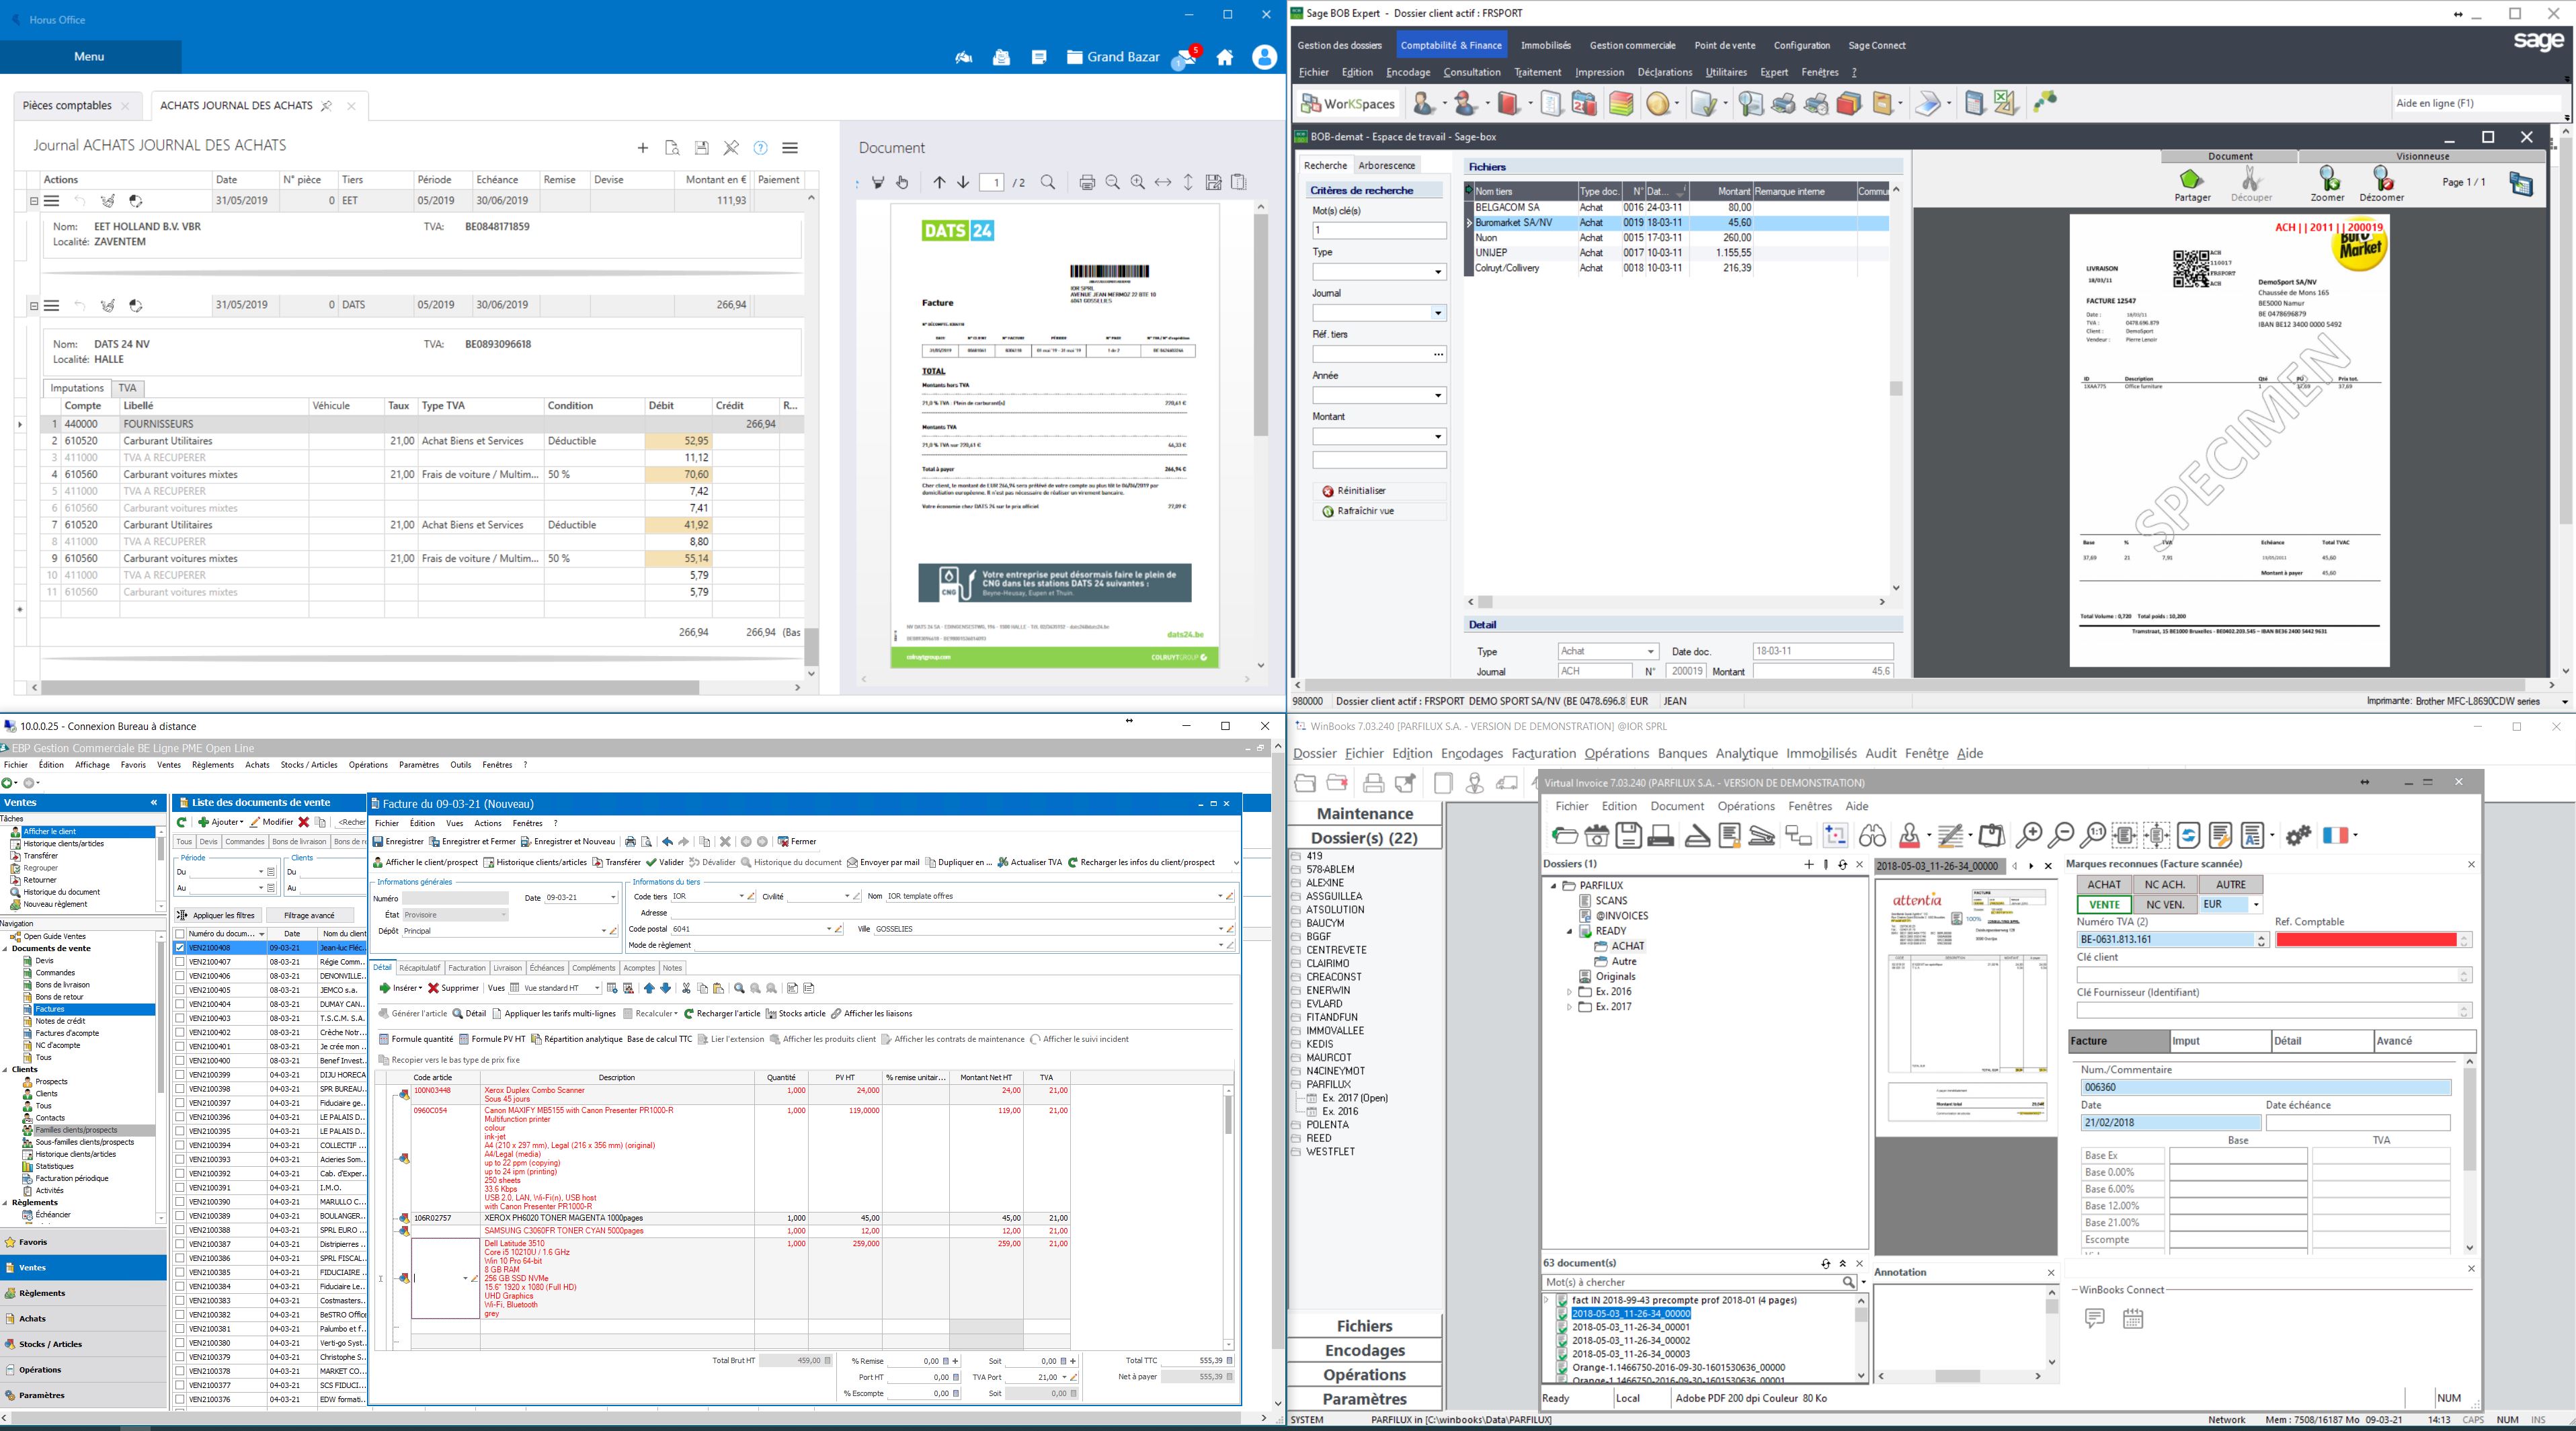Image resolution: width=2576 pixels, height=1431 pixels.
Task: Check the box for VEN2100407 row
Action: coord(180,962)
